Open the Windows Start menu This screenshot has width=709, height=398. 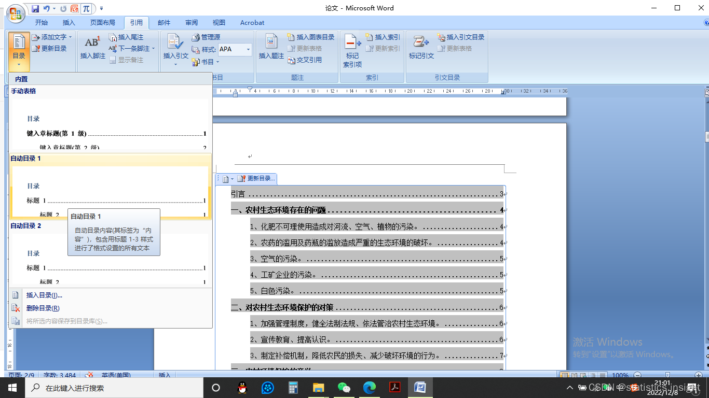click(x=12, y=388)
